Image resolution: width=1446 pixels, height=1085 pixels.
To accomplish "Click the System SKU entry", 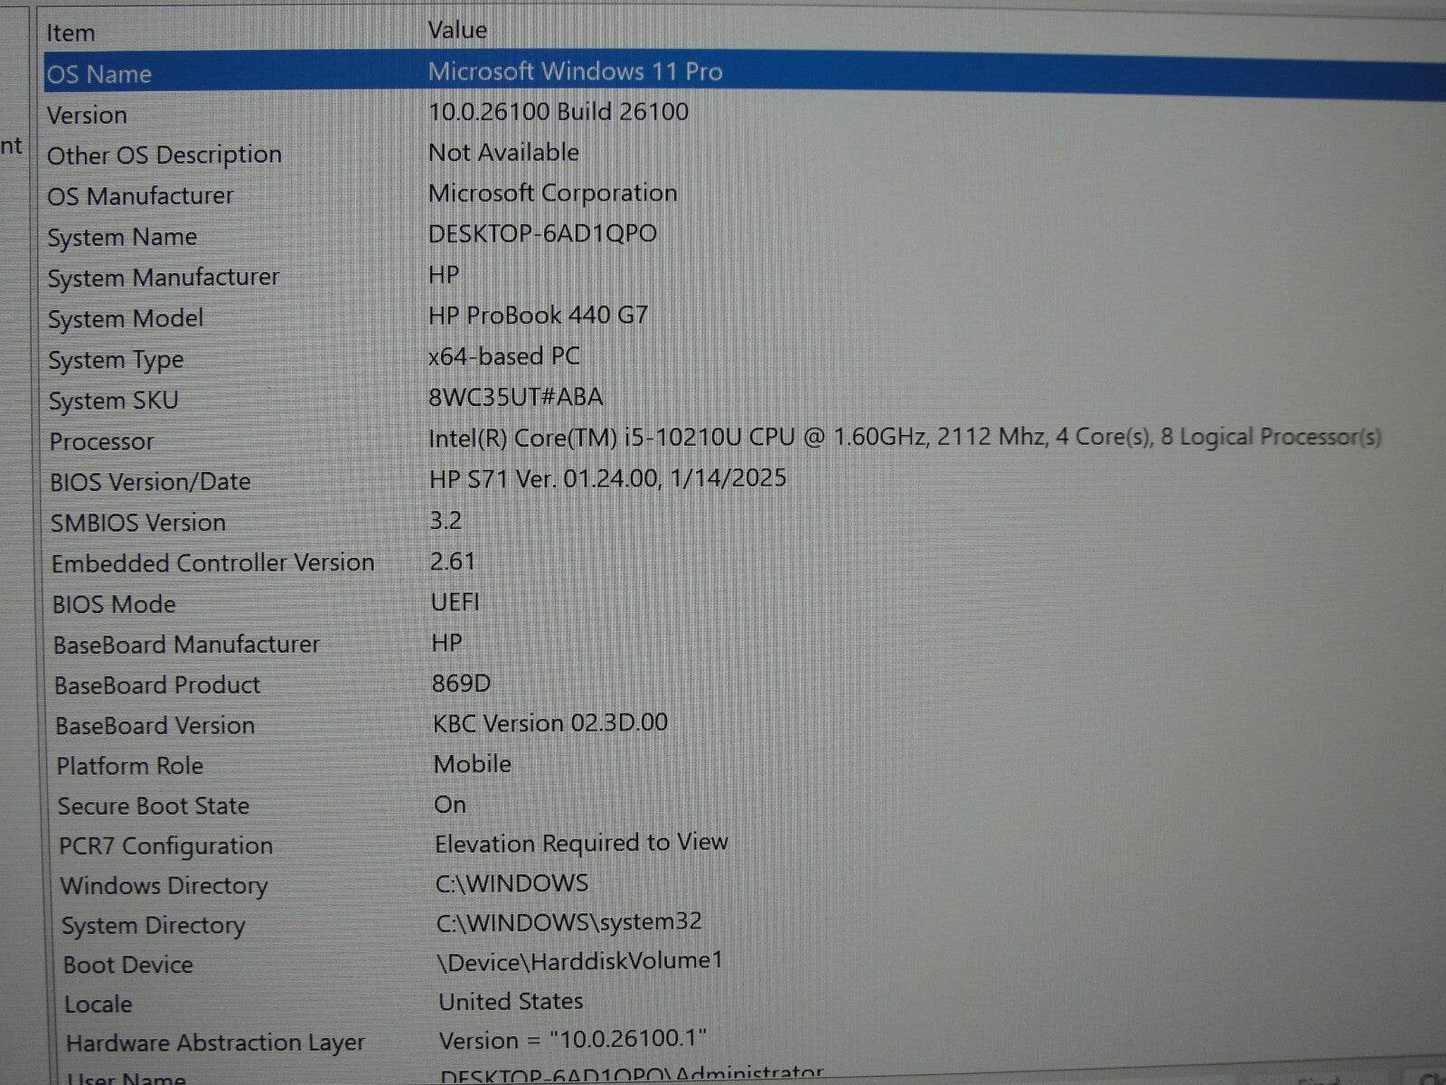I will [x=114, y=401].
